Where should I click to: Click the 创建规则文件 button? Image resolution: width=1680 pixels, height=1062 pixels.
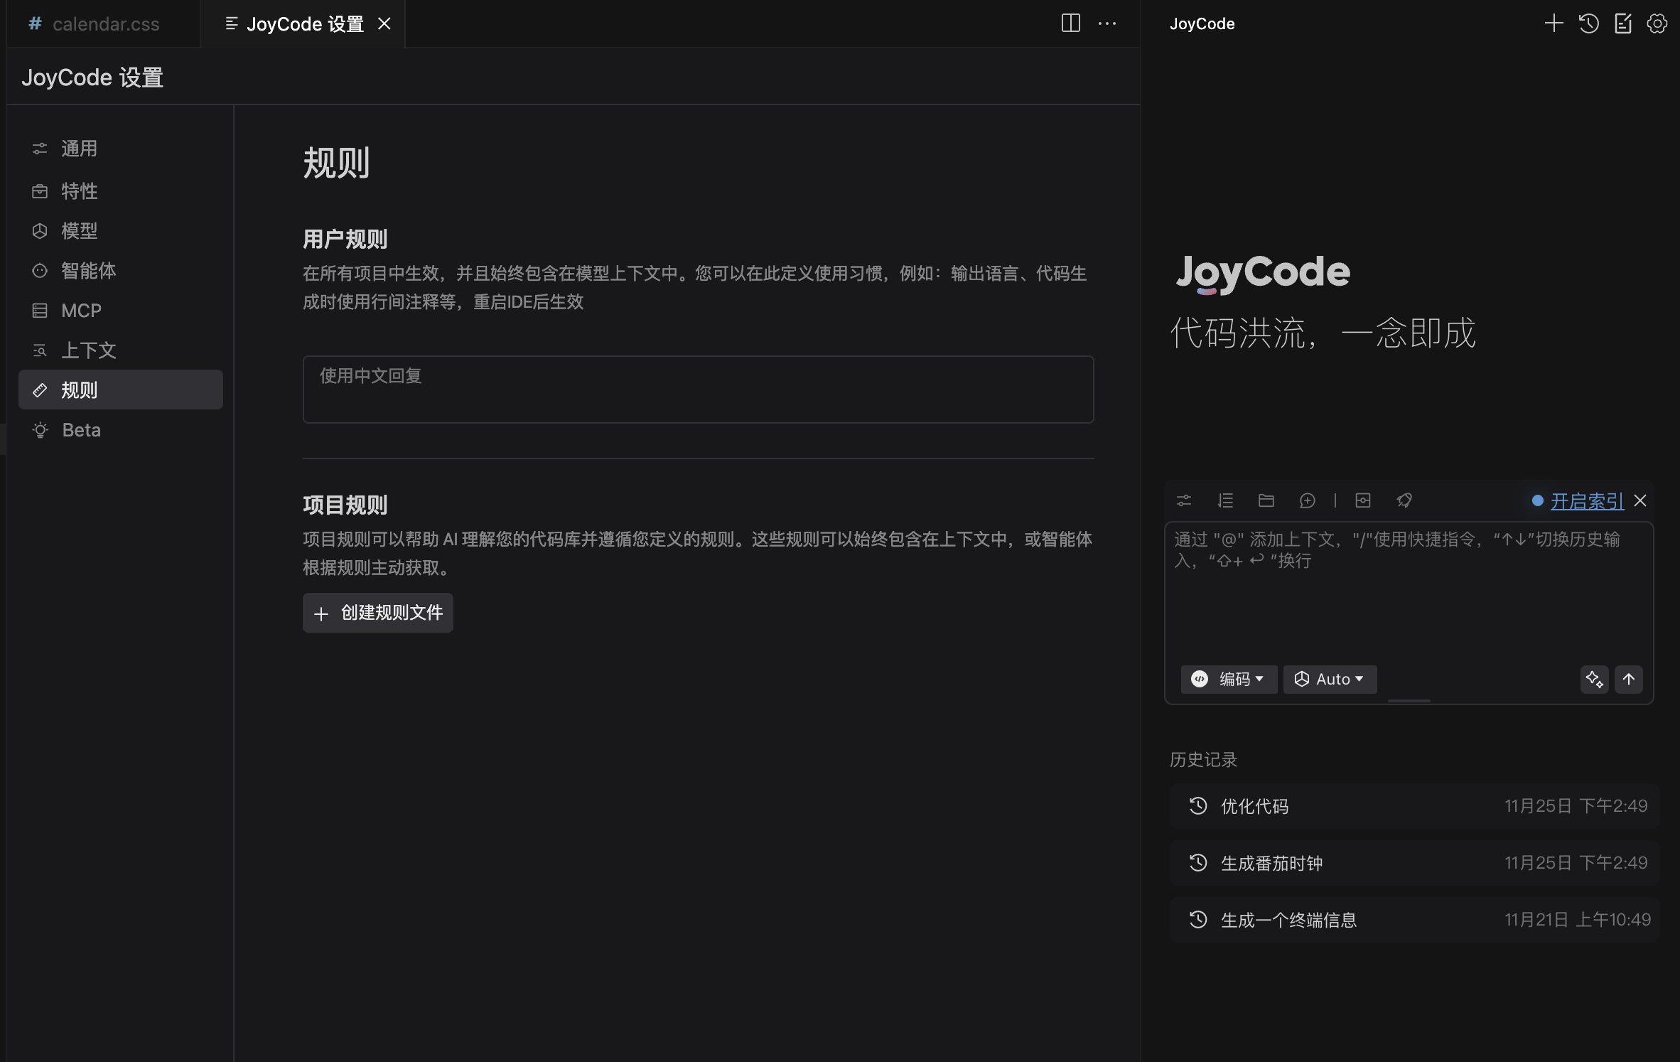pyautogui.click(x=377, y=612)
